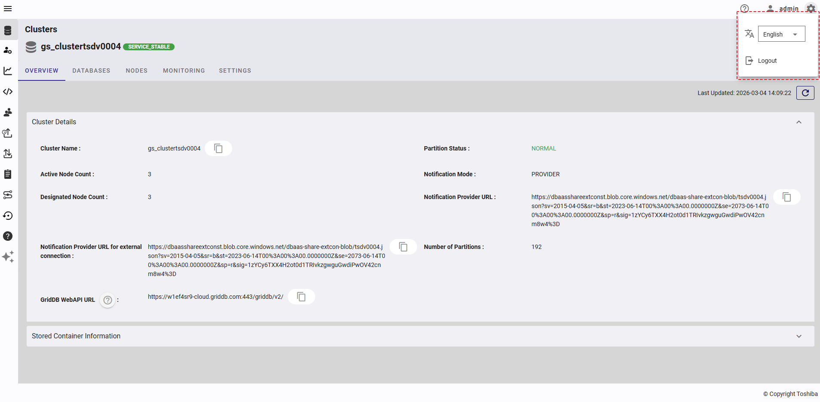Collapse the Cluster Details panel

(x=799, y=122)
